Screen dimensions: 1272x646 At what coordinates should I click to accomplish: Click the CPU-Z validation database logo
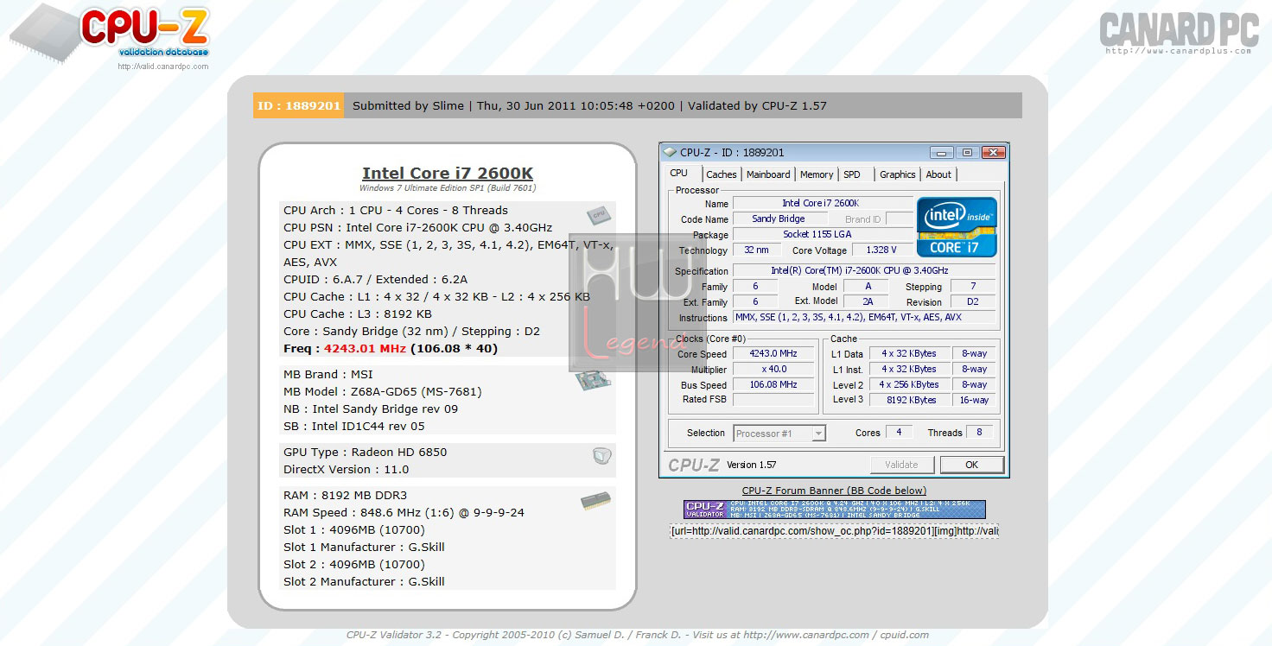110,32
